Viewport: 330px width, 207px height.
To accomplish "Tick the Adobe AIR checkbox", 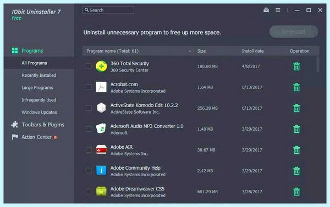I will (x=89, y=150).
